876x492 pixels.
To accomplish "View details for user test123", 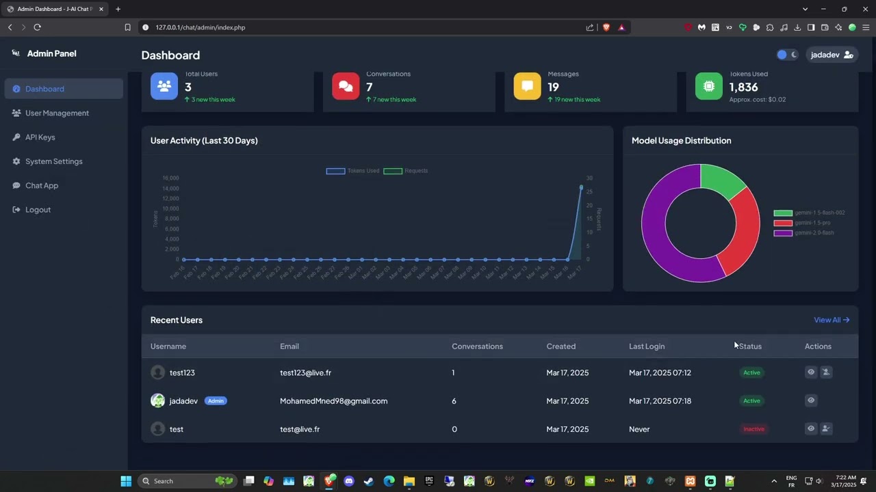I will pyautogui.click(x=811, y=372).
